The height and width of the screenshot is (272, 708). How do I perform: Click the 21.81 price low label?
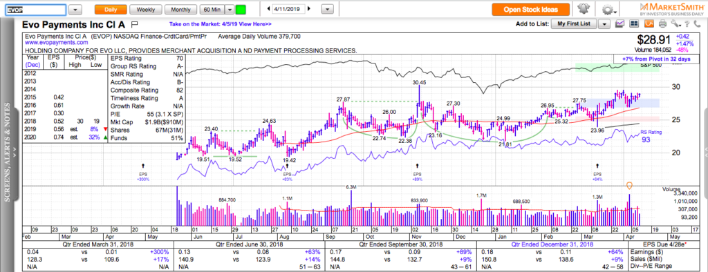tap(505, 144)
